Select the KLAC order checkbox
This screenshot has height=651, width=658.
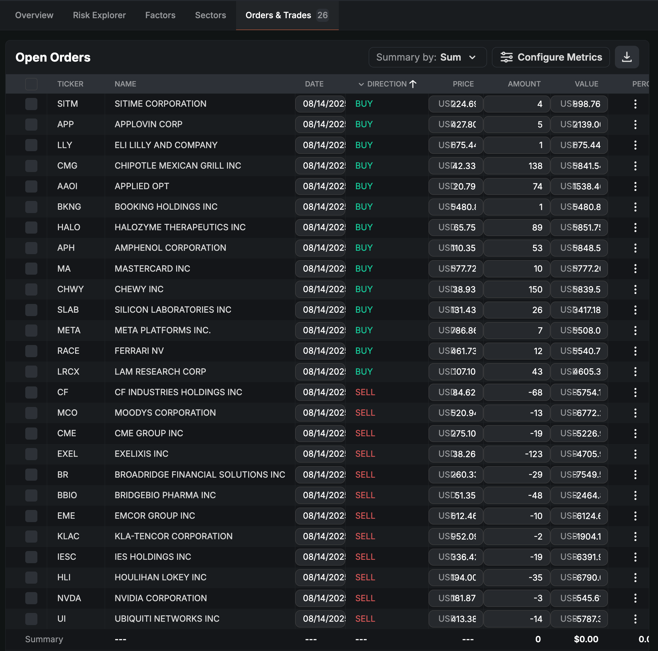[31, 536]
